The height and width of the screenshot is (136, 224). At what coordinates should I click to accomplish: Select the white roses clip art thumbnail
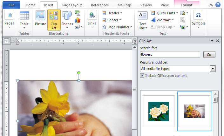tap(159, 111)
